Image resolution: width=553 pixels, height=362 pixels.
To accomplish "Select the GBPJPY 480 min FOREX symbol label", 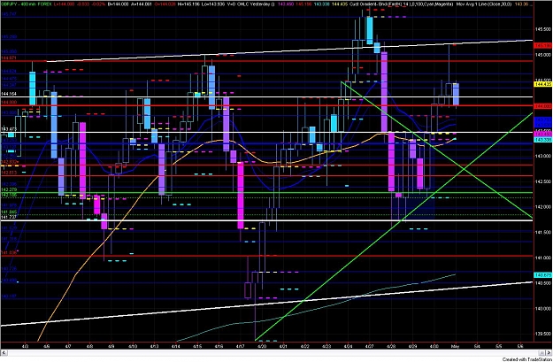I will coord(26,4).
